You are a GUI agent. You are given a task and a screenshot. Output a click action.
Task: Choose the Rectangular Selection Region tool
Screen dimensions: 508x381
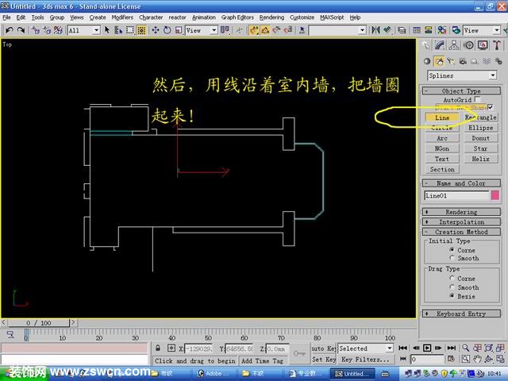[x=130, y=30]
